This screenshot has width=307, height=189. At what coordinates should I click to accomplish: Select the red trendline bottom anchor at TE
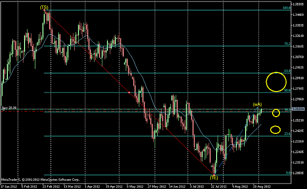click(x=214, y=175)
